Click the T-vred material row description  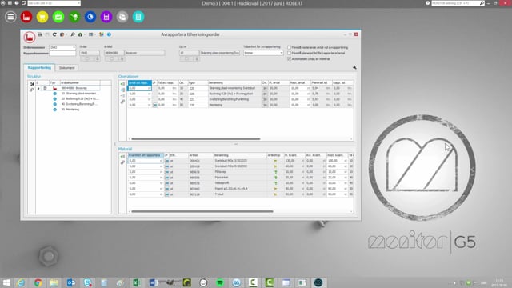pyautogui.click(x=240, y=194)
